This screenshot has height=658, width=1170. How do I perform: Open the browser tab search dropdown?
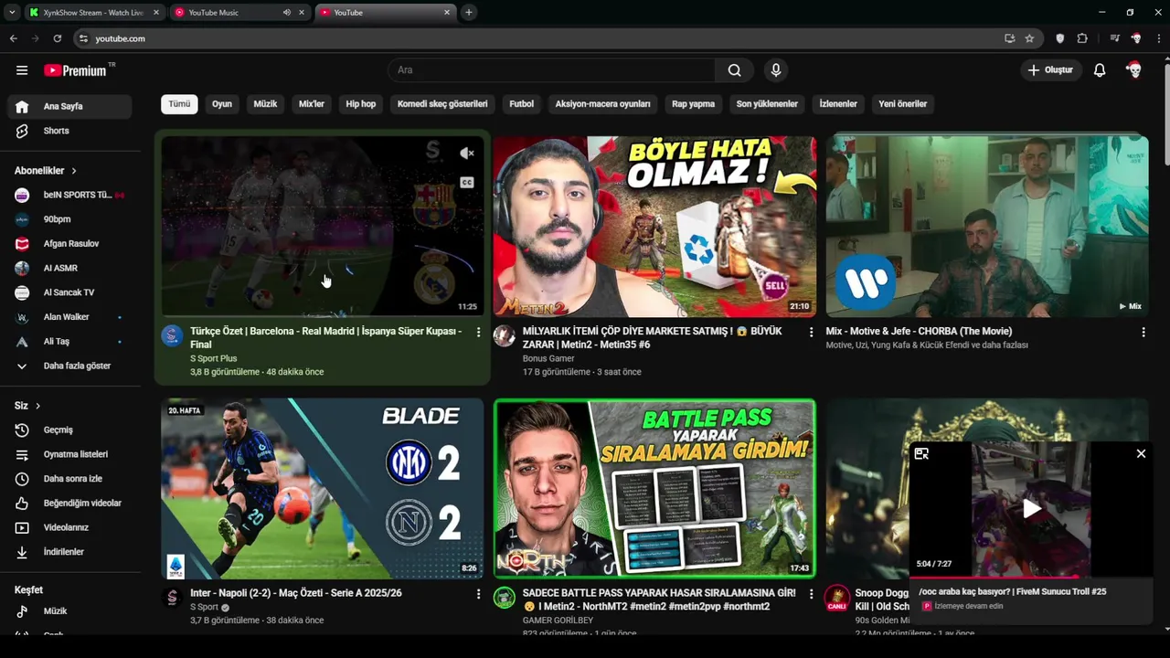pos(12,13)
